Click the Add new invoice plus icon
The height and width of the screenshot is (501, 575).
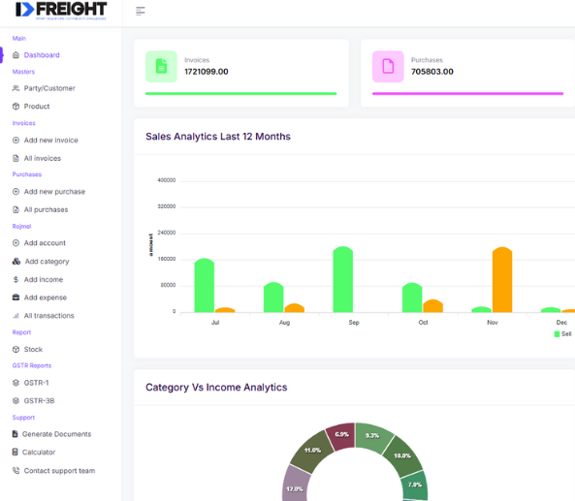(16, 140)
